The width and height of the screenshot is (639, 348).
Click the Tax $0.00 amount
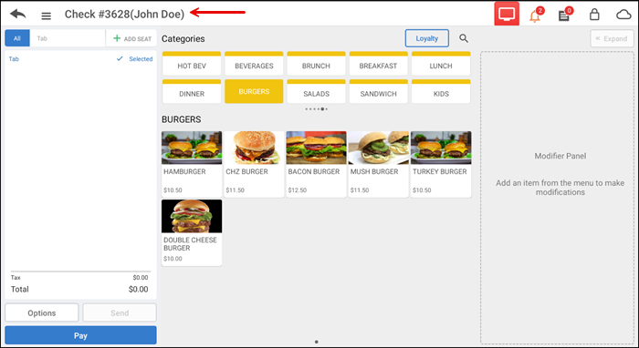(x=141, y=278)
